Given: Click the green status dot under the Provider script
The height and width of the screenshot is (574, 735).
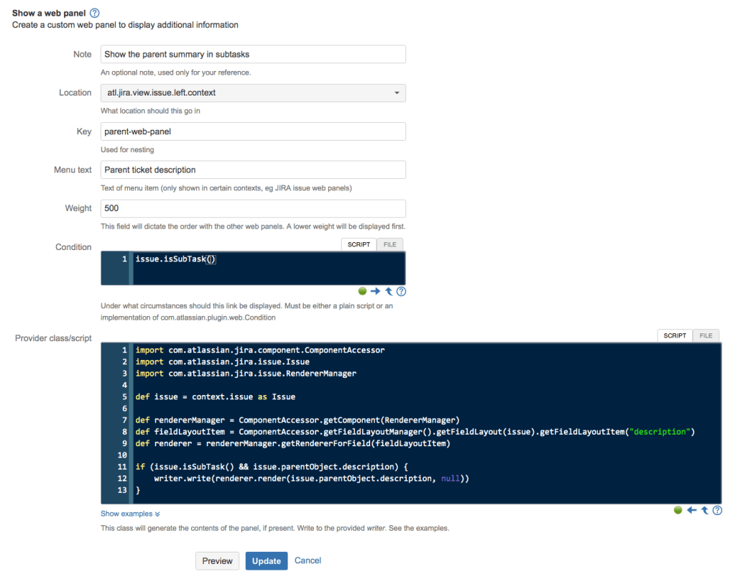Looking at the screenshot, I should coord(678,510).
